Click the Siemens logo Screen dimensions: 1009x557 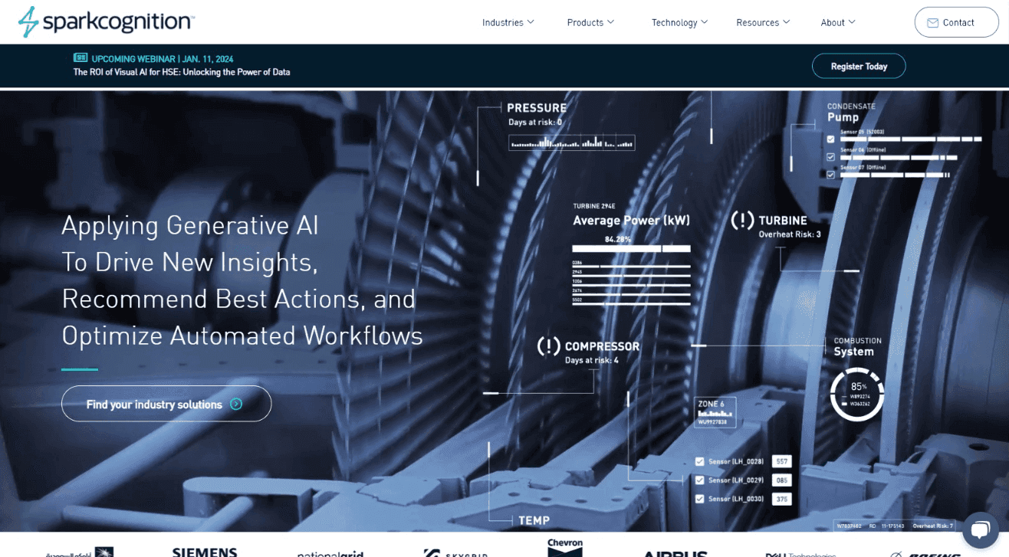pyautogui.click(x=205, y=552)
